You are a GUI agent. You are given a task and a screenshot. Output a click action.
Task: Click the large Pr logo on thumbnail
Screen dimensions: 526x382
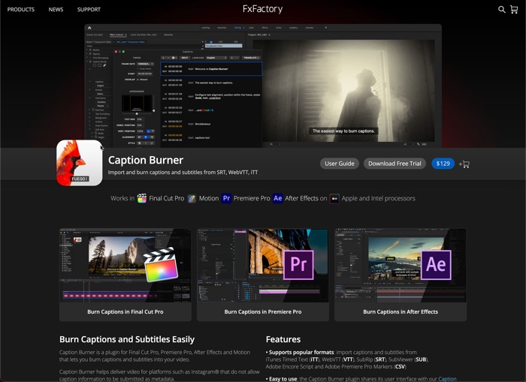pyautogui.click(x=298, y=265)
